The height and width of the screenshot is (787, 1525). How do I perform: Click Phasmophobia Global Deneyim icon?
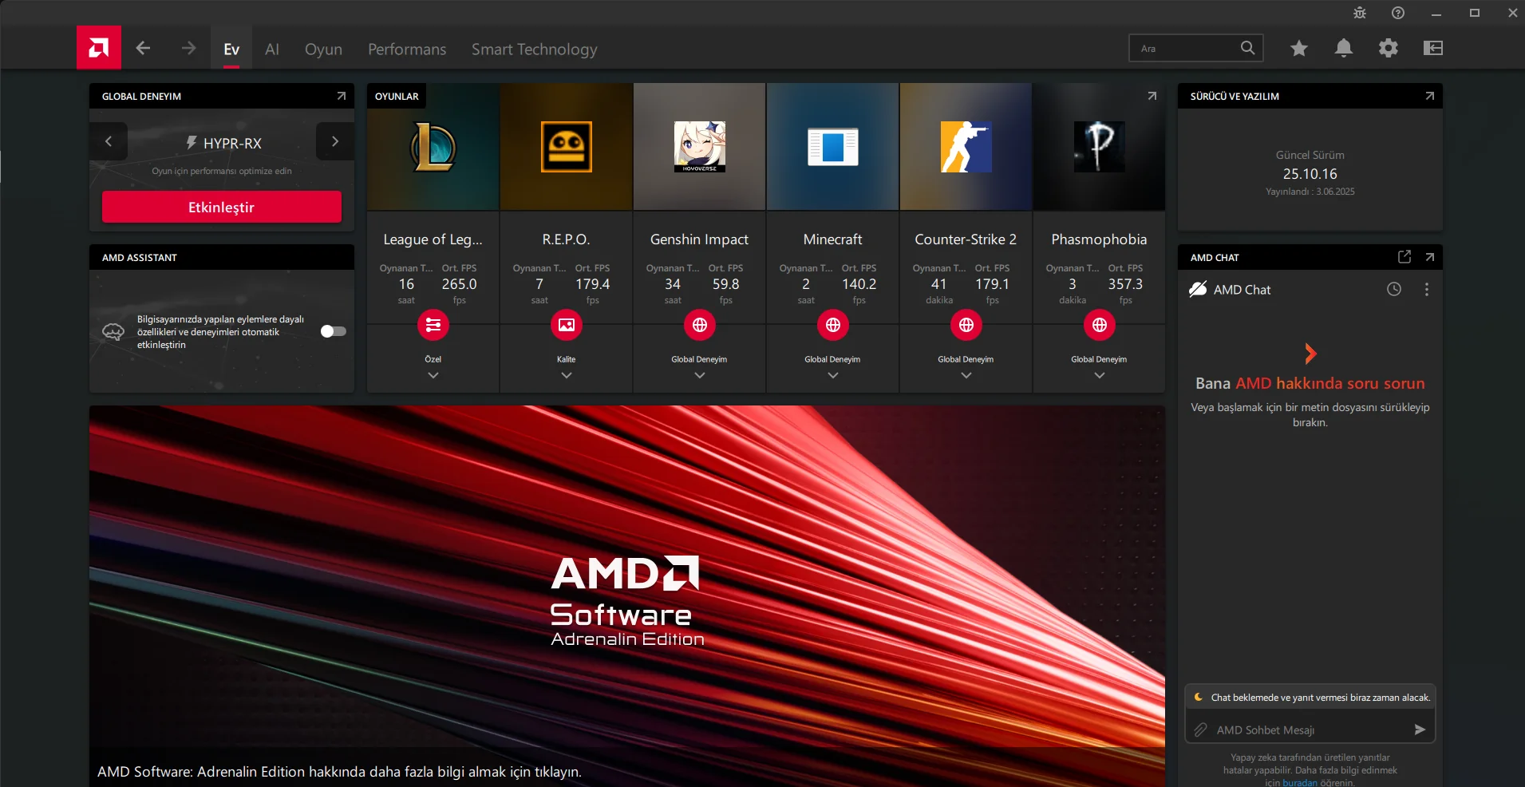pos(1100,325)
